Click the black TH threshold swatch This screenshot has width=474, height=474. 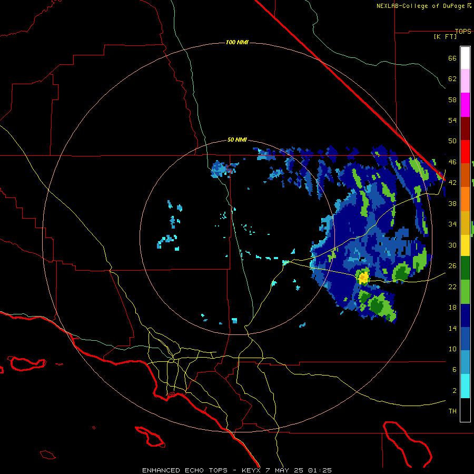465,410
